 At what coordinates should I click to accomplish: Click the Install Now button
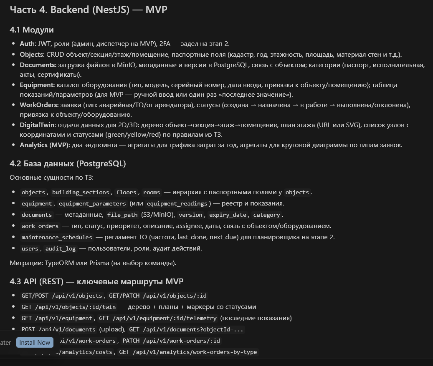(x=35, y=343)
